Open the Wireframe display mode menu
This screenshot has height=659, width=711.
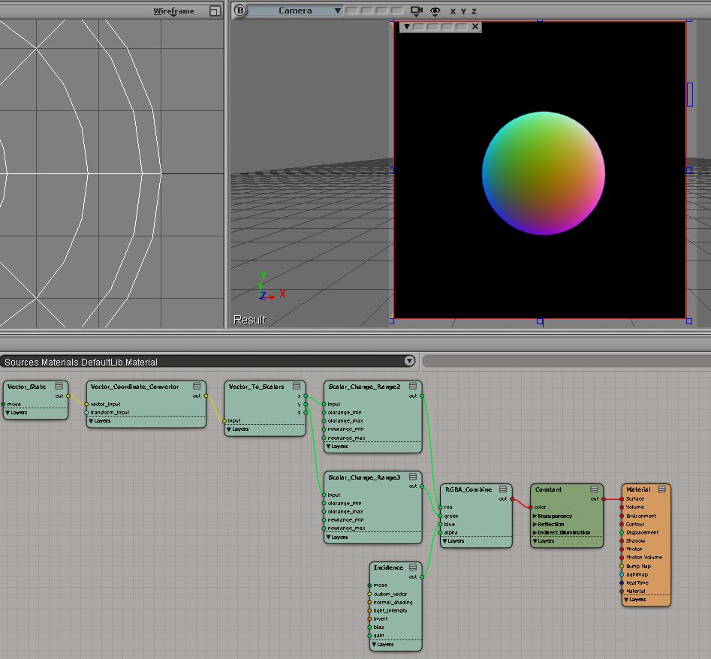[173, 11]
